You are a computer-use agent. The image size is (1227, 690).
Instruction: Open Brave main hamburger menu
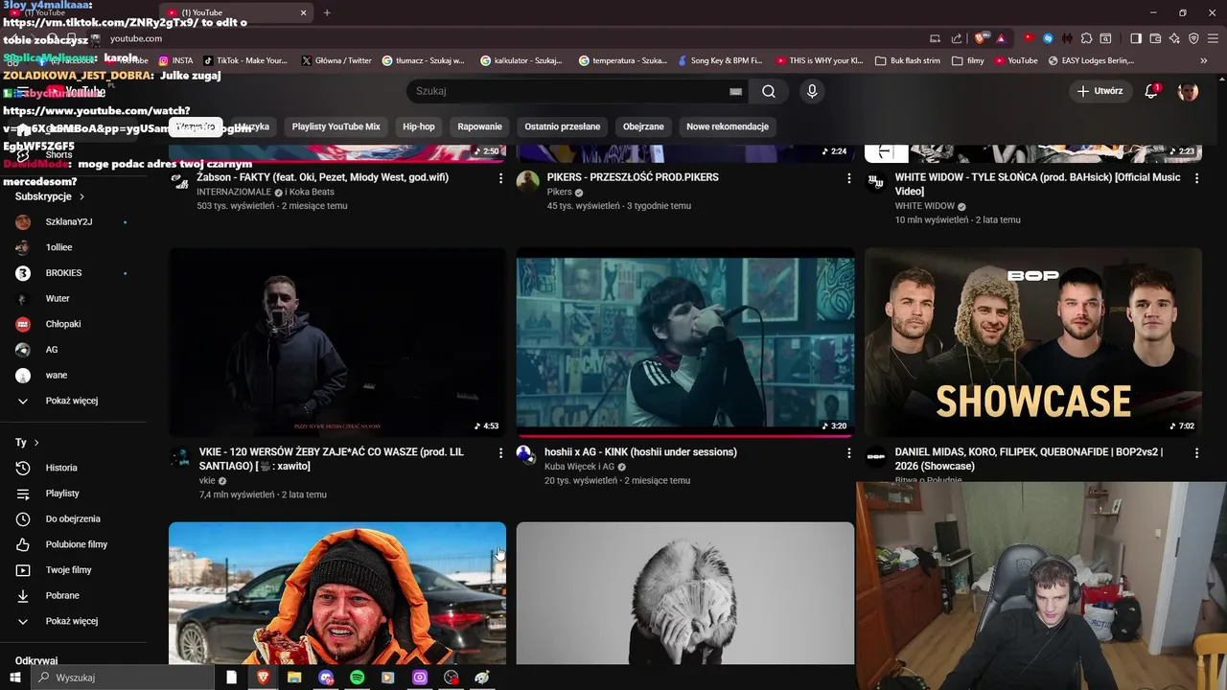[x=1214, y=38]
